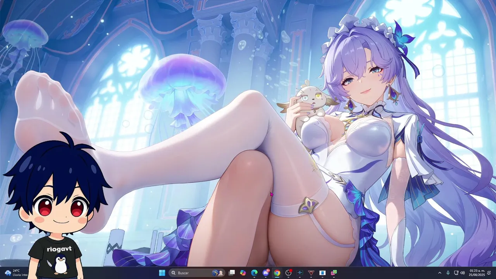Open the clock showing 01:23 a. m.
496x279 pixels.
pos(477,273)
